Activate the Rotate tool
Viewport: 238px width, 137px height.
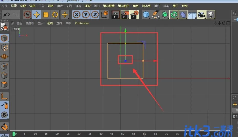pos(55,15)
